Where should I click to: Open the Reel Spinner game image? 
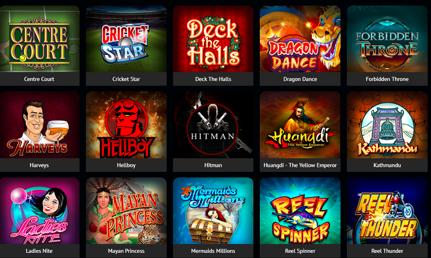tap(300, 211)
